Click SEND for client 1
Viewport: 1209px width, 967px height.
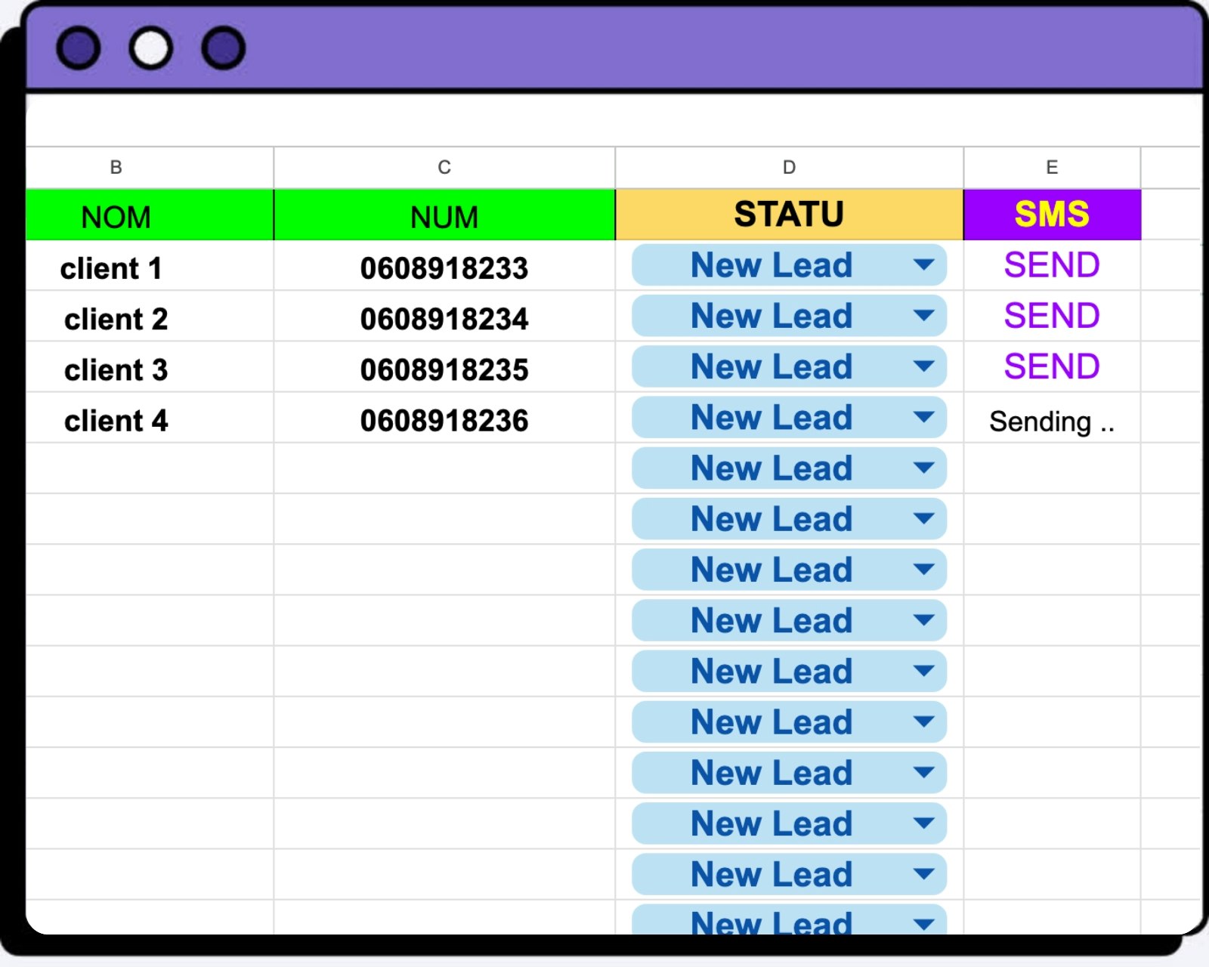click(1051, 265)
